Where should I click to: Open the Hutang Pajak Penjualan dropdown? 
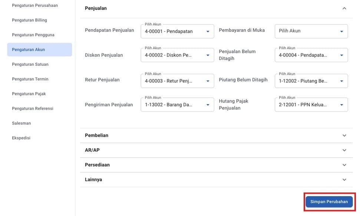(x=311, y=105)
